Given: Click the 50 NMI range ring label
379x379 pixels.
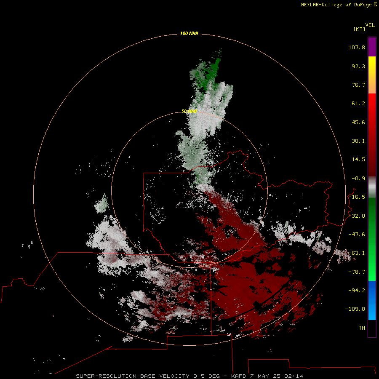Looking at the screenshot, I should coord(189,111).
